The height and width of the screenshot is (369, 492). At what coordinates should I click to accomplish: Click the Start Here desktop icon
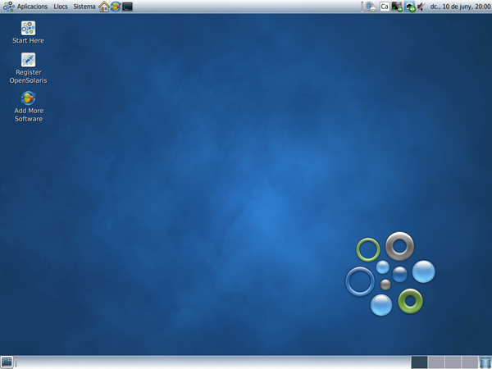coord(28,32)
